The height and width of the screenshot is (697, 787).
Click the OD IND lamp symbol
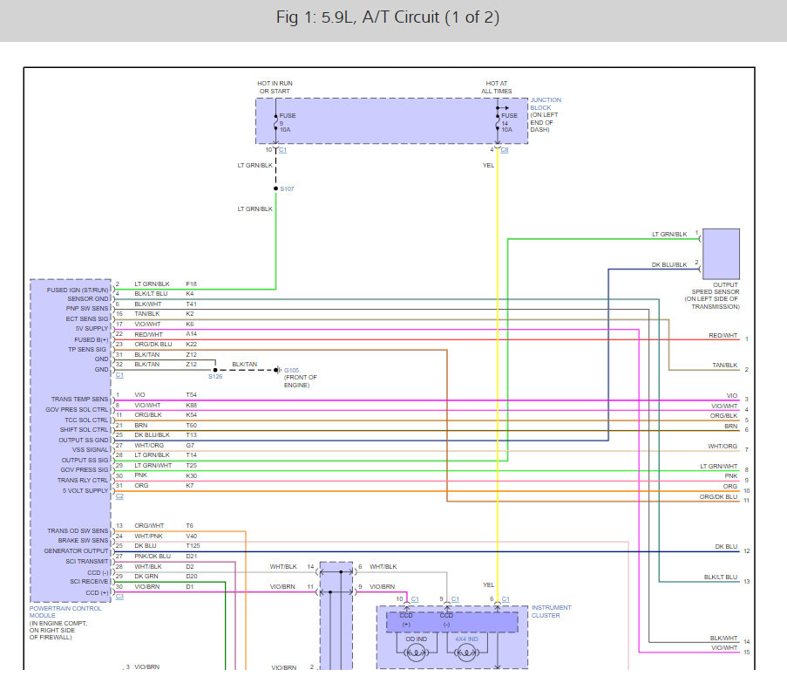(416, 653)
